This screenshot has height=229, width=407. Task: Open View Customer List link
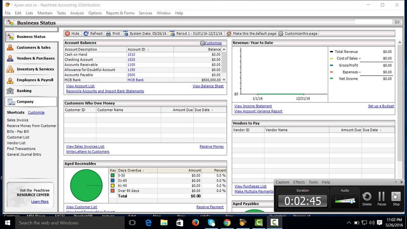click(x=82, y=207)
